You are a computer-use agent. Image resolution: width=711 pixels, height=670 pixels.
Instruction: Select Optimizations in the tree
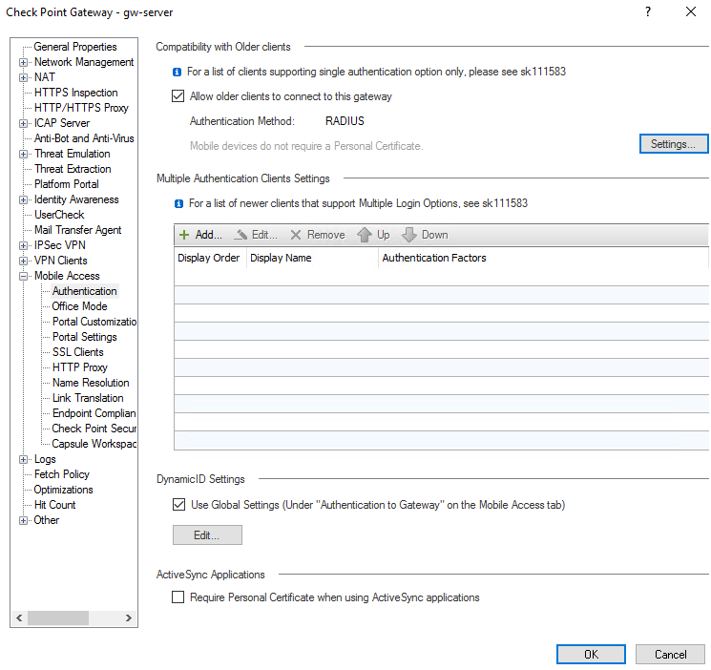click(x=64, y=490)
